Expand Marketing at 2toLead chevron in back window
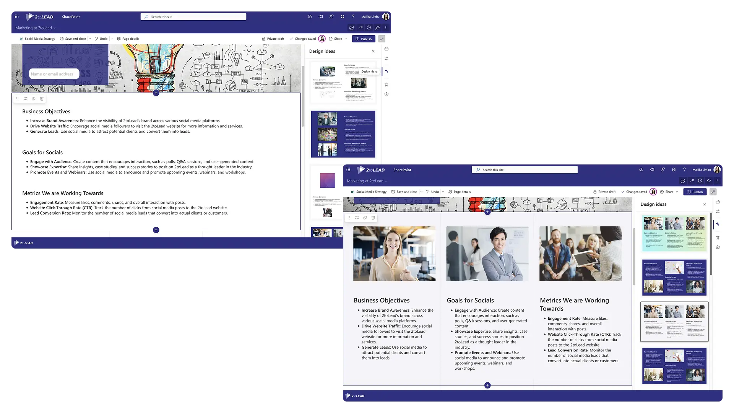The image size is (734, 413). pyautogui.click(x=55, y=28)
